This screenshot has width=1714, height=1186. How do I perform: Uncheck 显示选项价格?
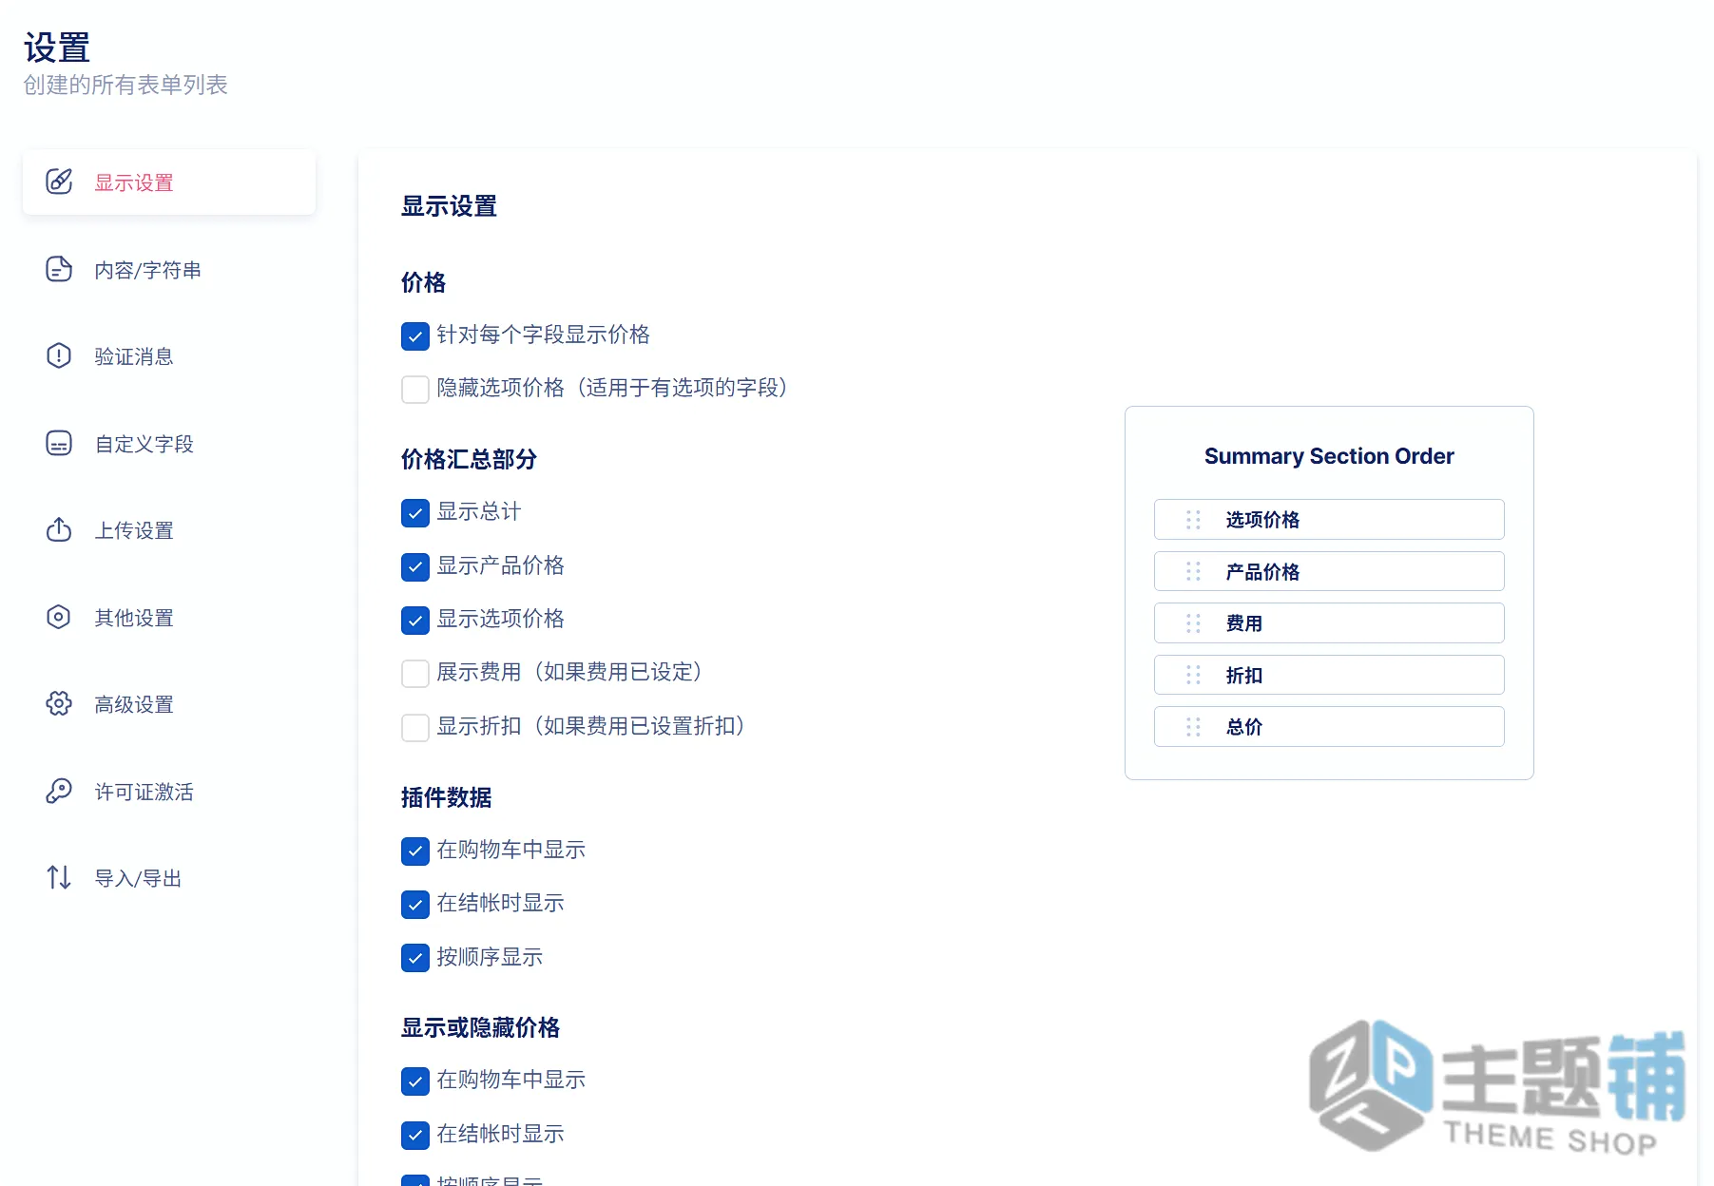[415, 621]
